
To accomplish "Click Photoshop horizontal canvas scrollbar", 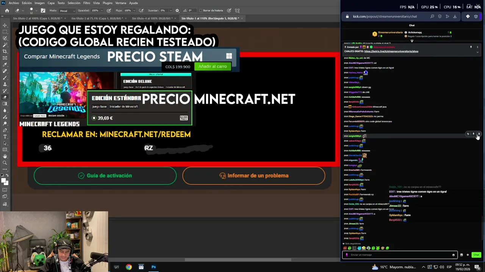I will coord(238,260).
